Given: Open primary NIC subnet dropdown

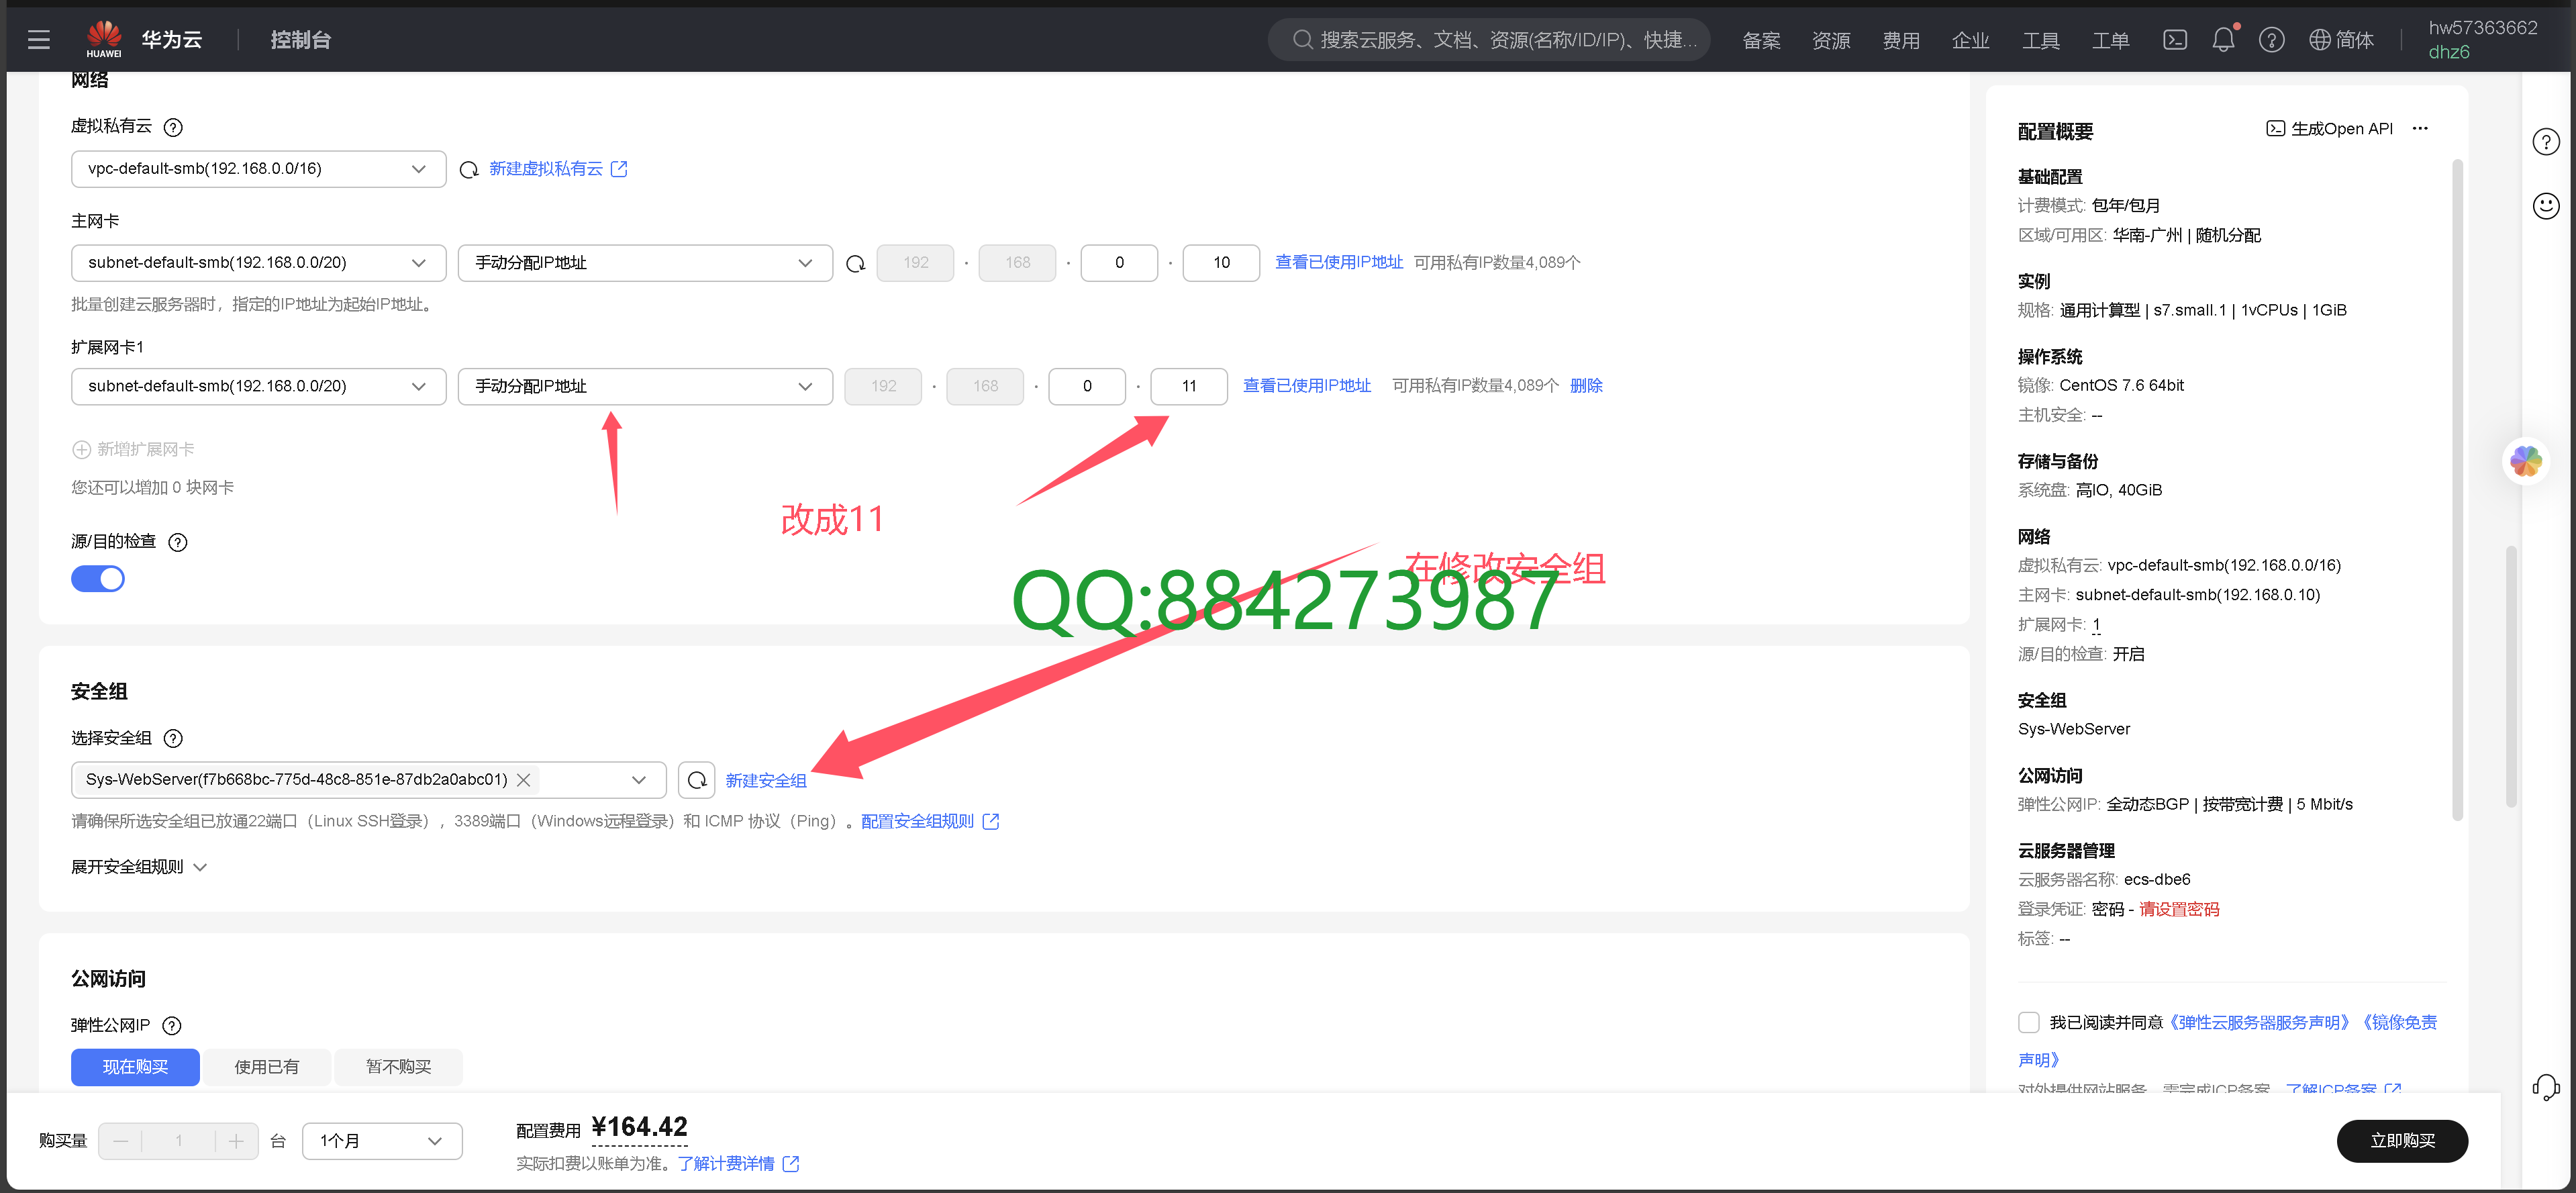Looking at the screenshot, I should [258, 263].
